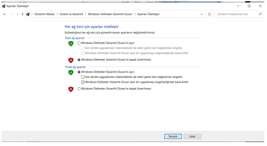267x146 pixels.
Task: Maximize the Ayarları Özelleştir window
Action: [249, 6]
